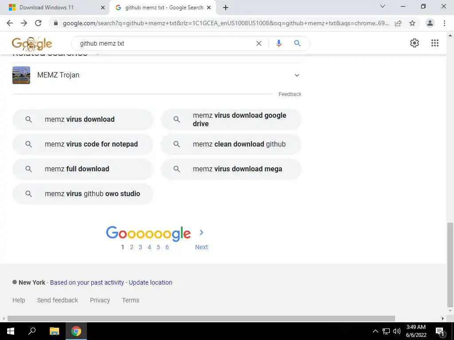Click the MEMZ Trojan thumbnail image

click(x=21, y=75)
